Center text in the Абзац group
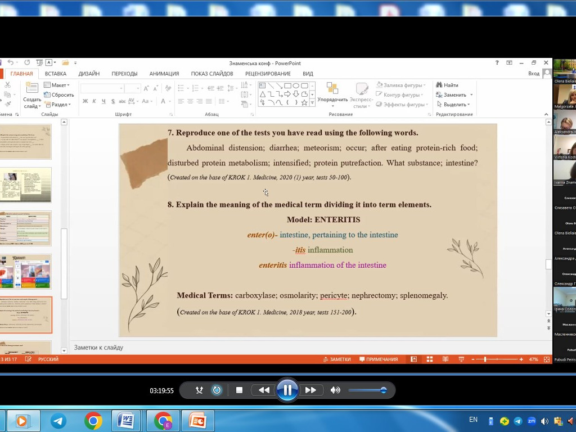This screenshot has width=576, height=432. [x=190, y=101]
